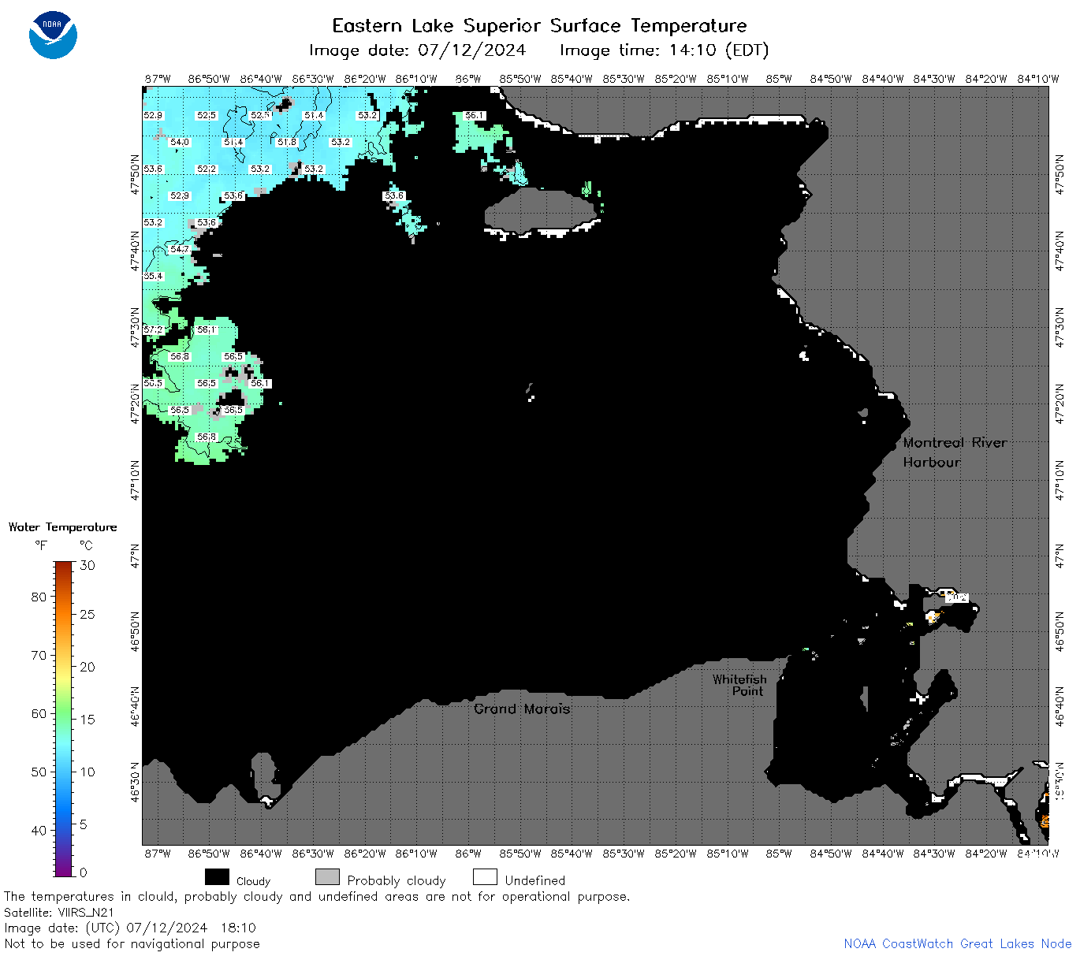Click the 80 Fahrenheit tick label
Image resolution: width=1080 pixels, height=956 pixels.
click(39, 597)
